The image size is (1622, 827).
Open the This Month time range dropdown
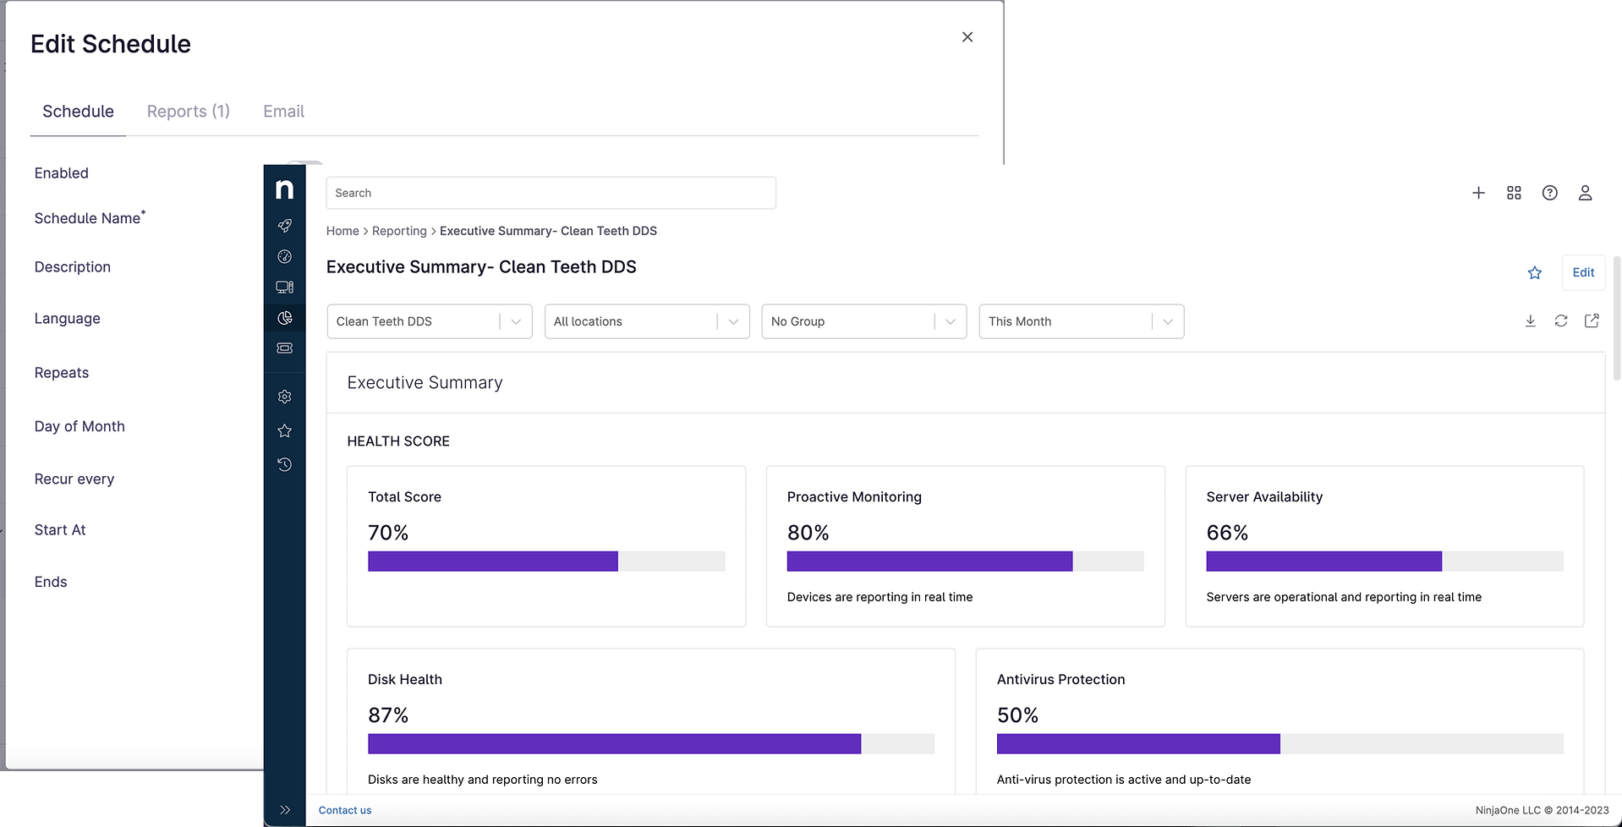(1081, 321)
